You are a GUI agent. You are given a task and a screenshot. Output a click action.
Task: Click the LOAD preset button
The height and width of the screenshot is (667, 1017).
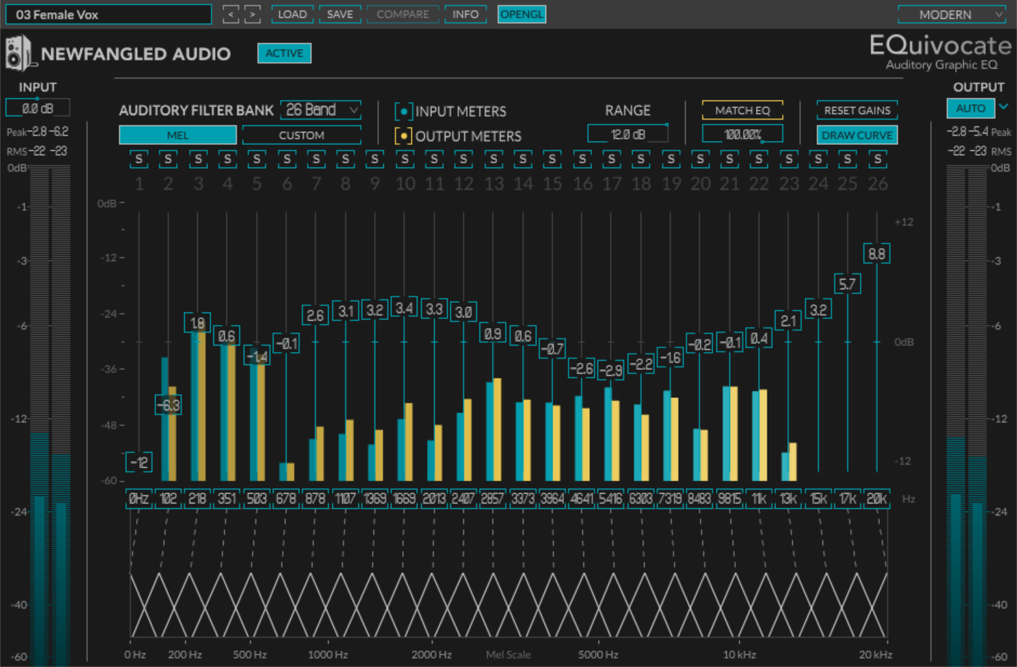(292, 14)
